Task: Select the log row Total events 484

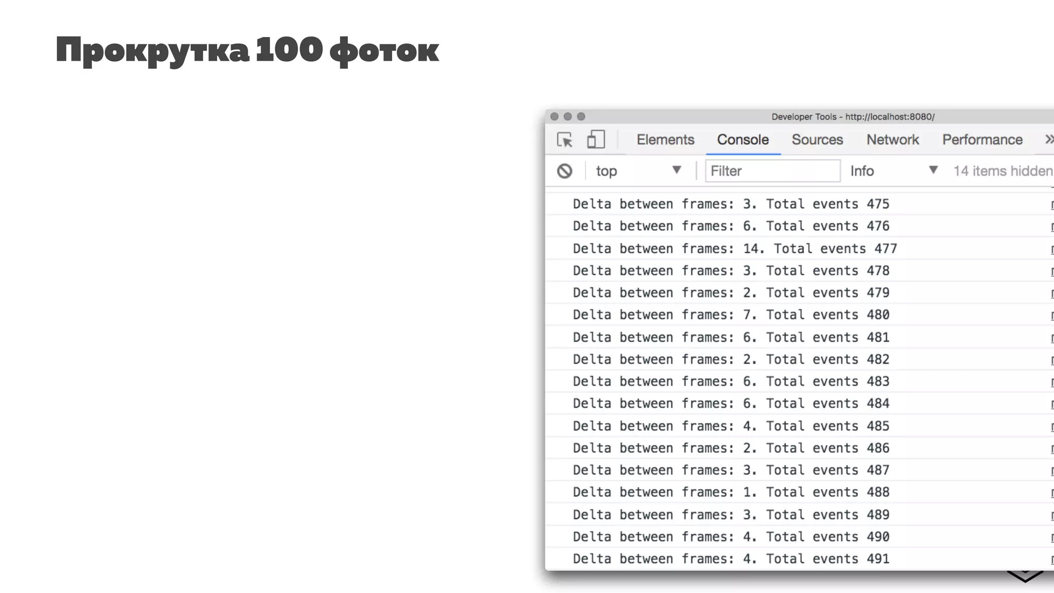Action: [x=799, y=404]
